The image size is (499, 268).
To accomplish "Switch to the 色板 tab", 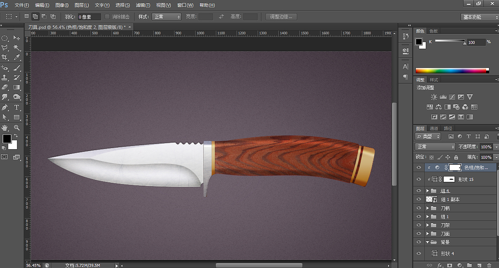I will tap(434, 31).
